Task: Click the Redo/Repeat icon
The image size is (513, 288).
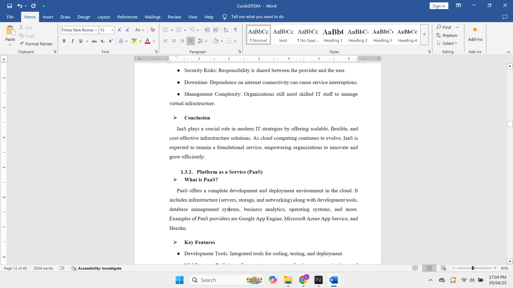Action: [x=33, y=6]
